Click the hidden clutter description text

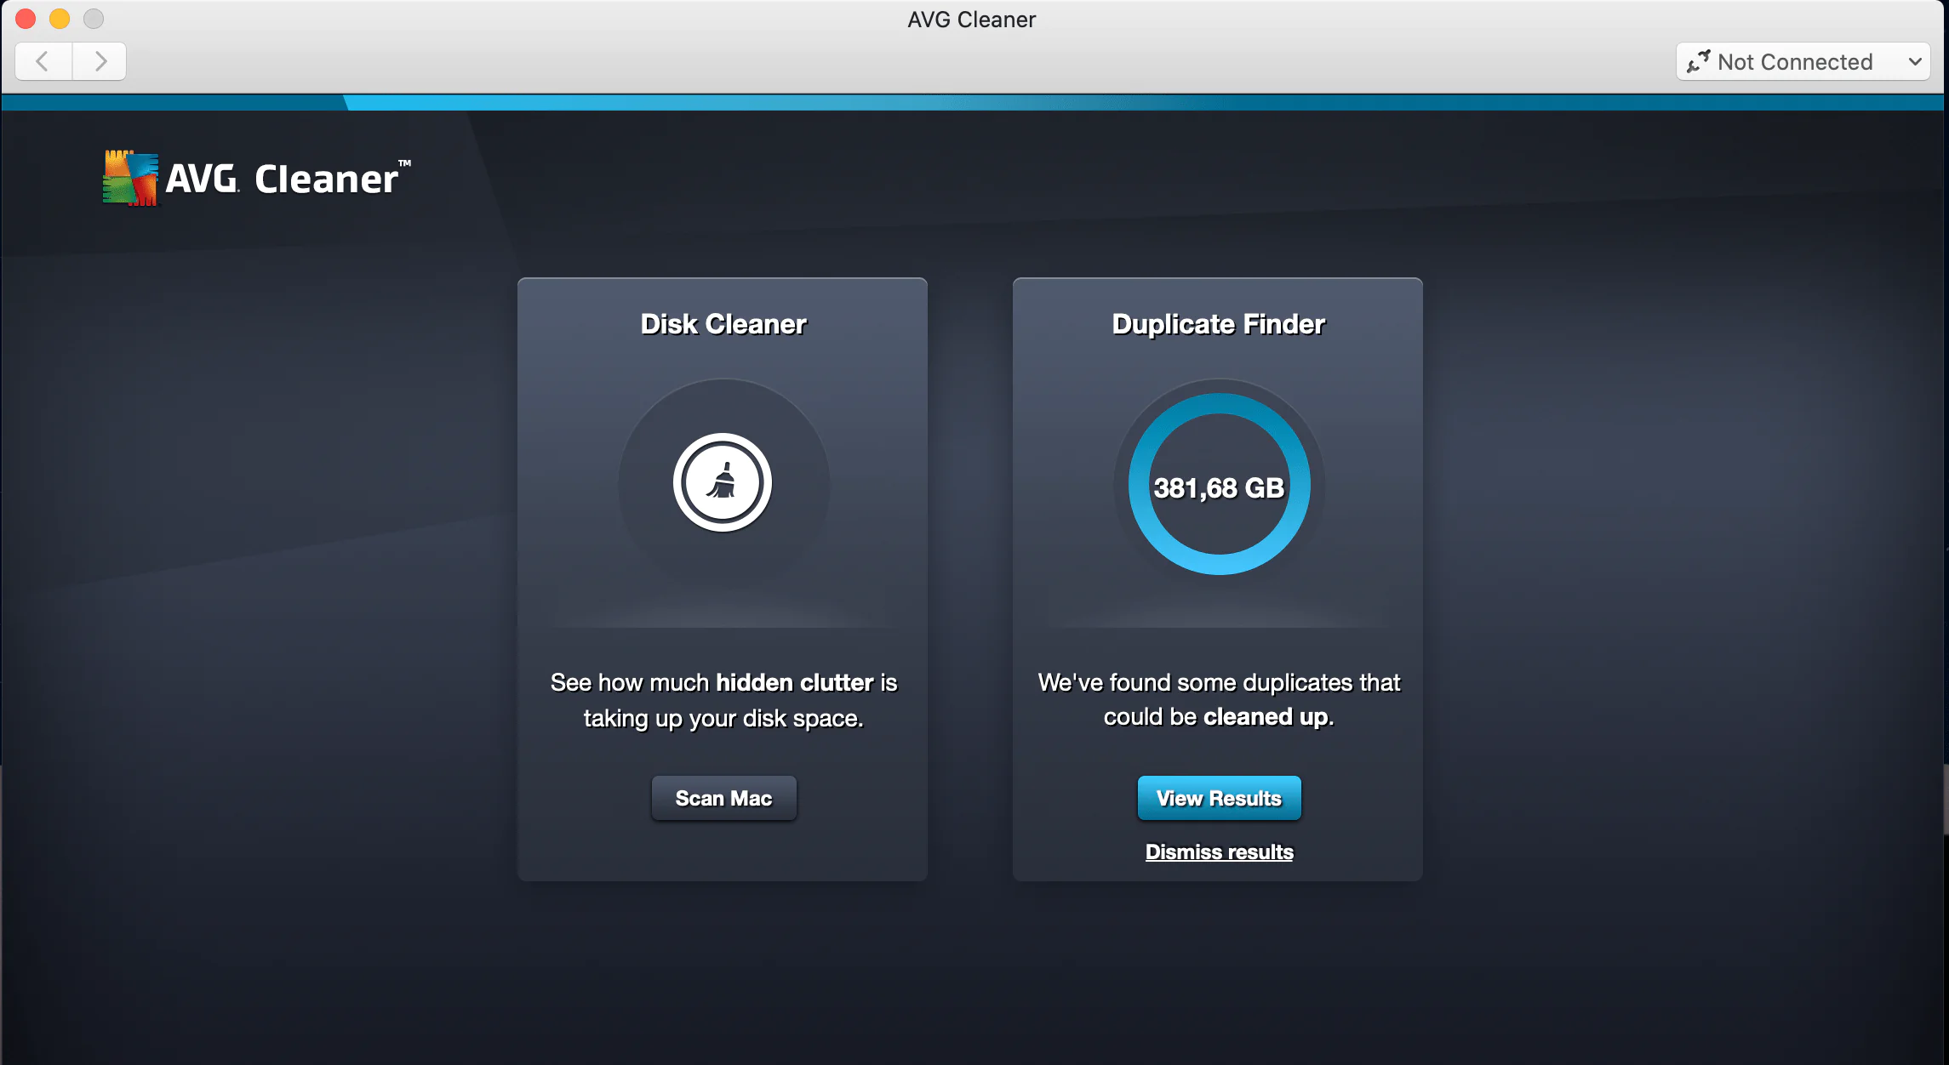click(x=723, y=700)
